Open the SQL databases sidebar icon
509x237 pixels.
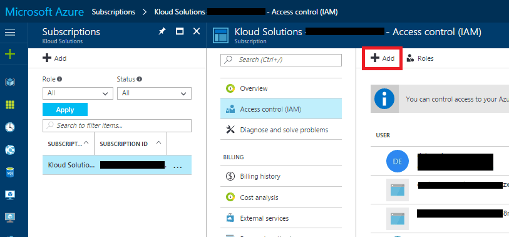click(x=11, y=172)
